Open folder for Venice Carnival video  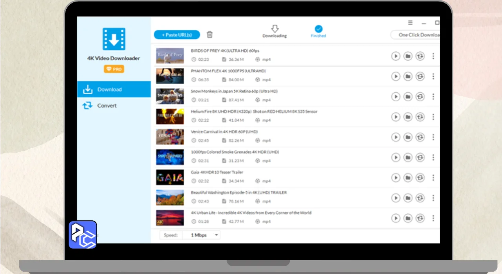pos(408,137)
